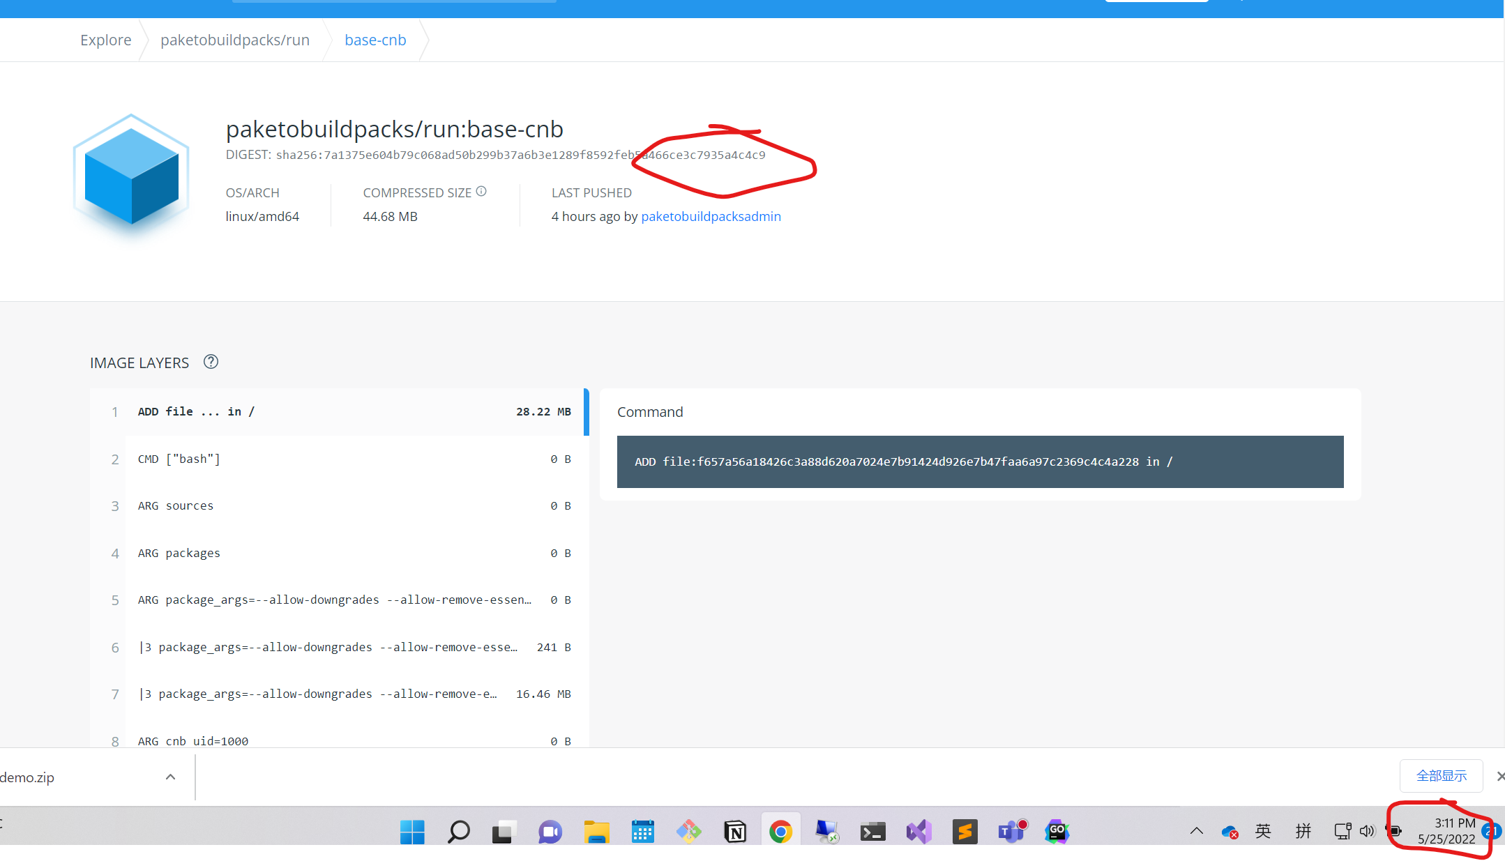1505x861 pixels.
Task: Navigate to paketobuildpacks/run breadcrumb
Action: click(235, 40)
